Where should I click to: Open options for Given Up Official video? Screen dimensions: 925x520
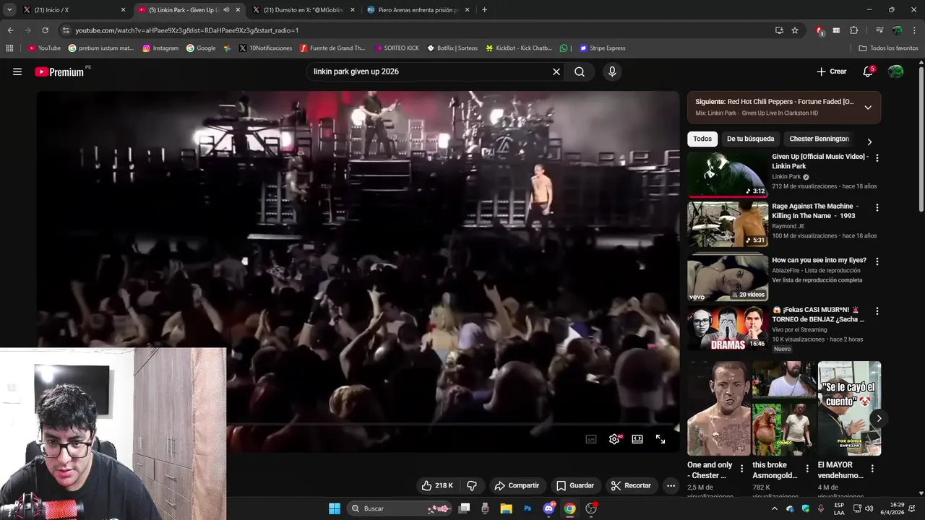tap(877, 157)
